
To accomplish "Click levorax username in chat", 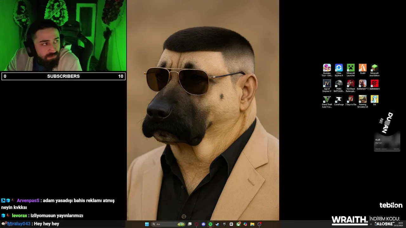I will (19, 216).
